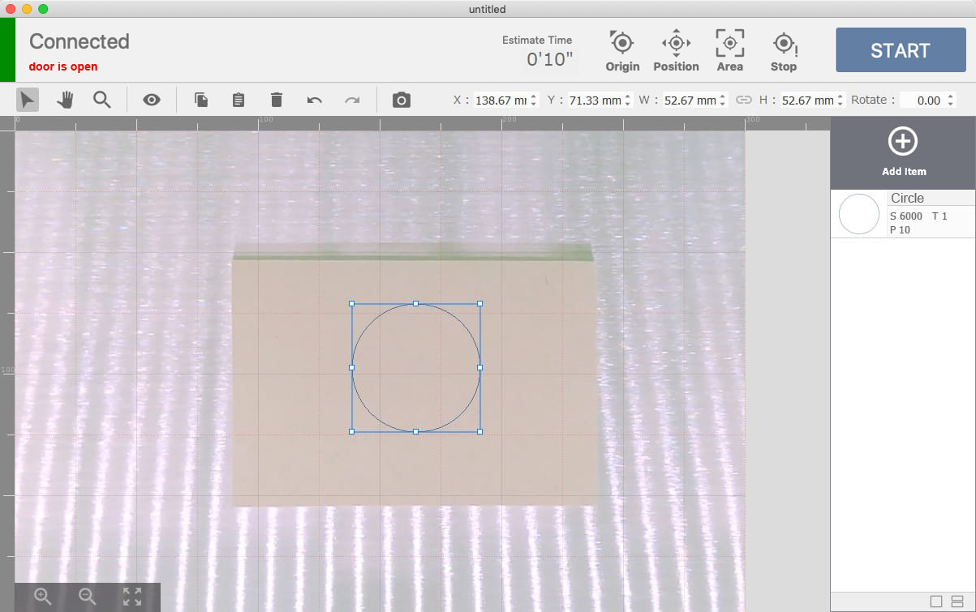
Task: Paste from clipboard using the toolbar icon
Action: 239,100
